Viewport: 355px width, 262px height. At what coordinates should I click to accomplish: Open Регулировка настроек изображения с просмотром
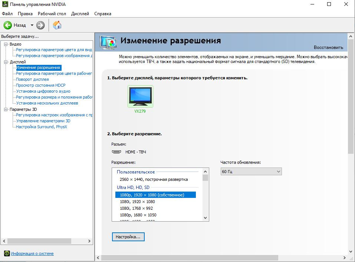pos(54,115)
